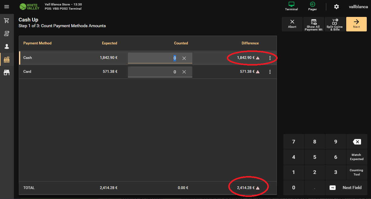
Task: Click Show All Payment Mt button
Action: click(x=314, y=24)
